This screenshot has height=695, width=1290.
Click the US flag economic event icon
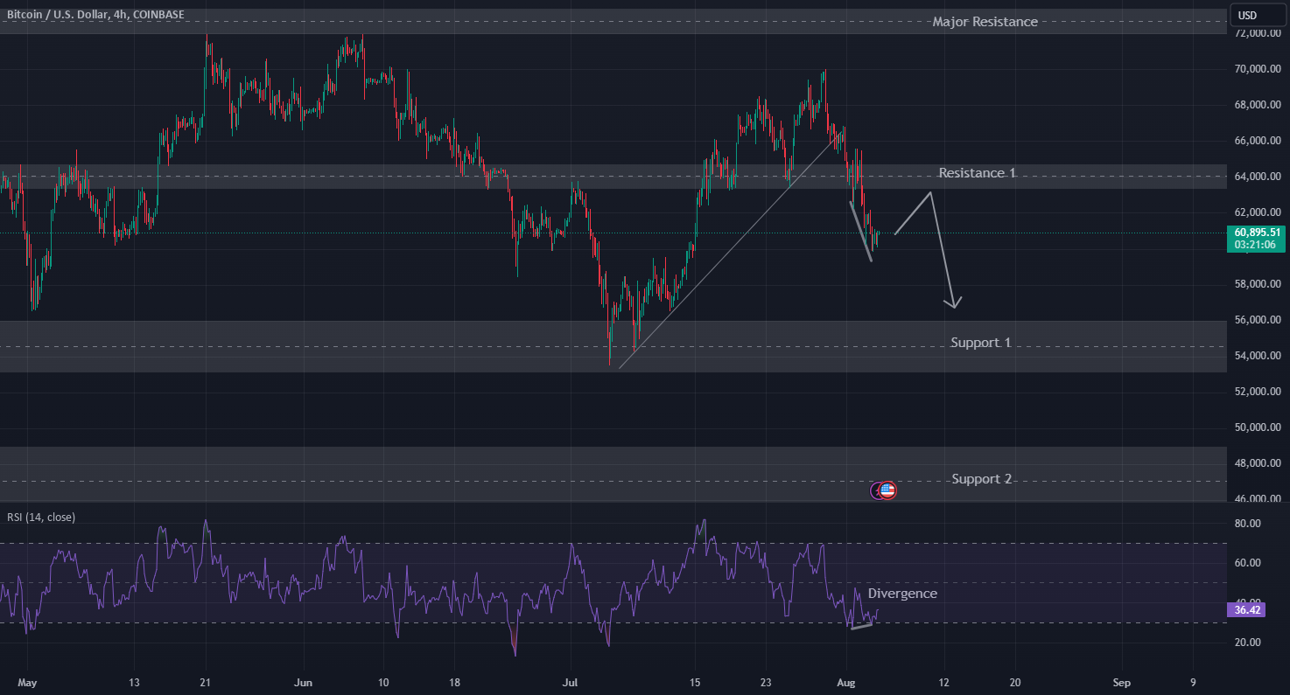tap(887, 490)
